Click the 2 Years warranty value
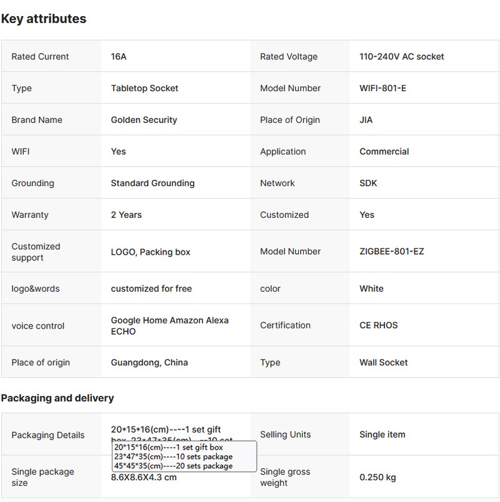Viewport: 500px width, 502px height. point(126,215)
